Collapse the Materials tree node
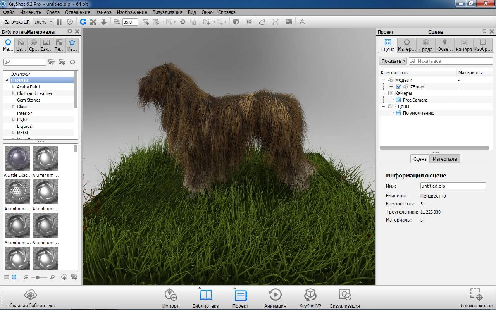496x310 pixels. pyautogui.click(x=7, y=80)
